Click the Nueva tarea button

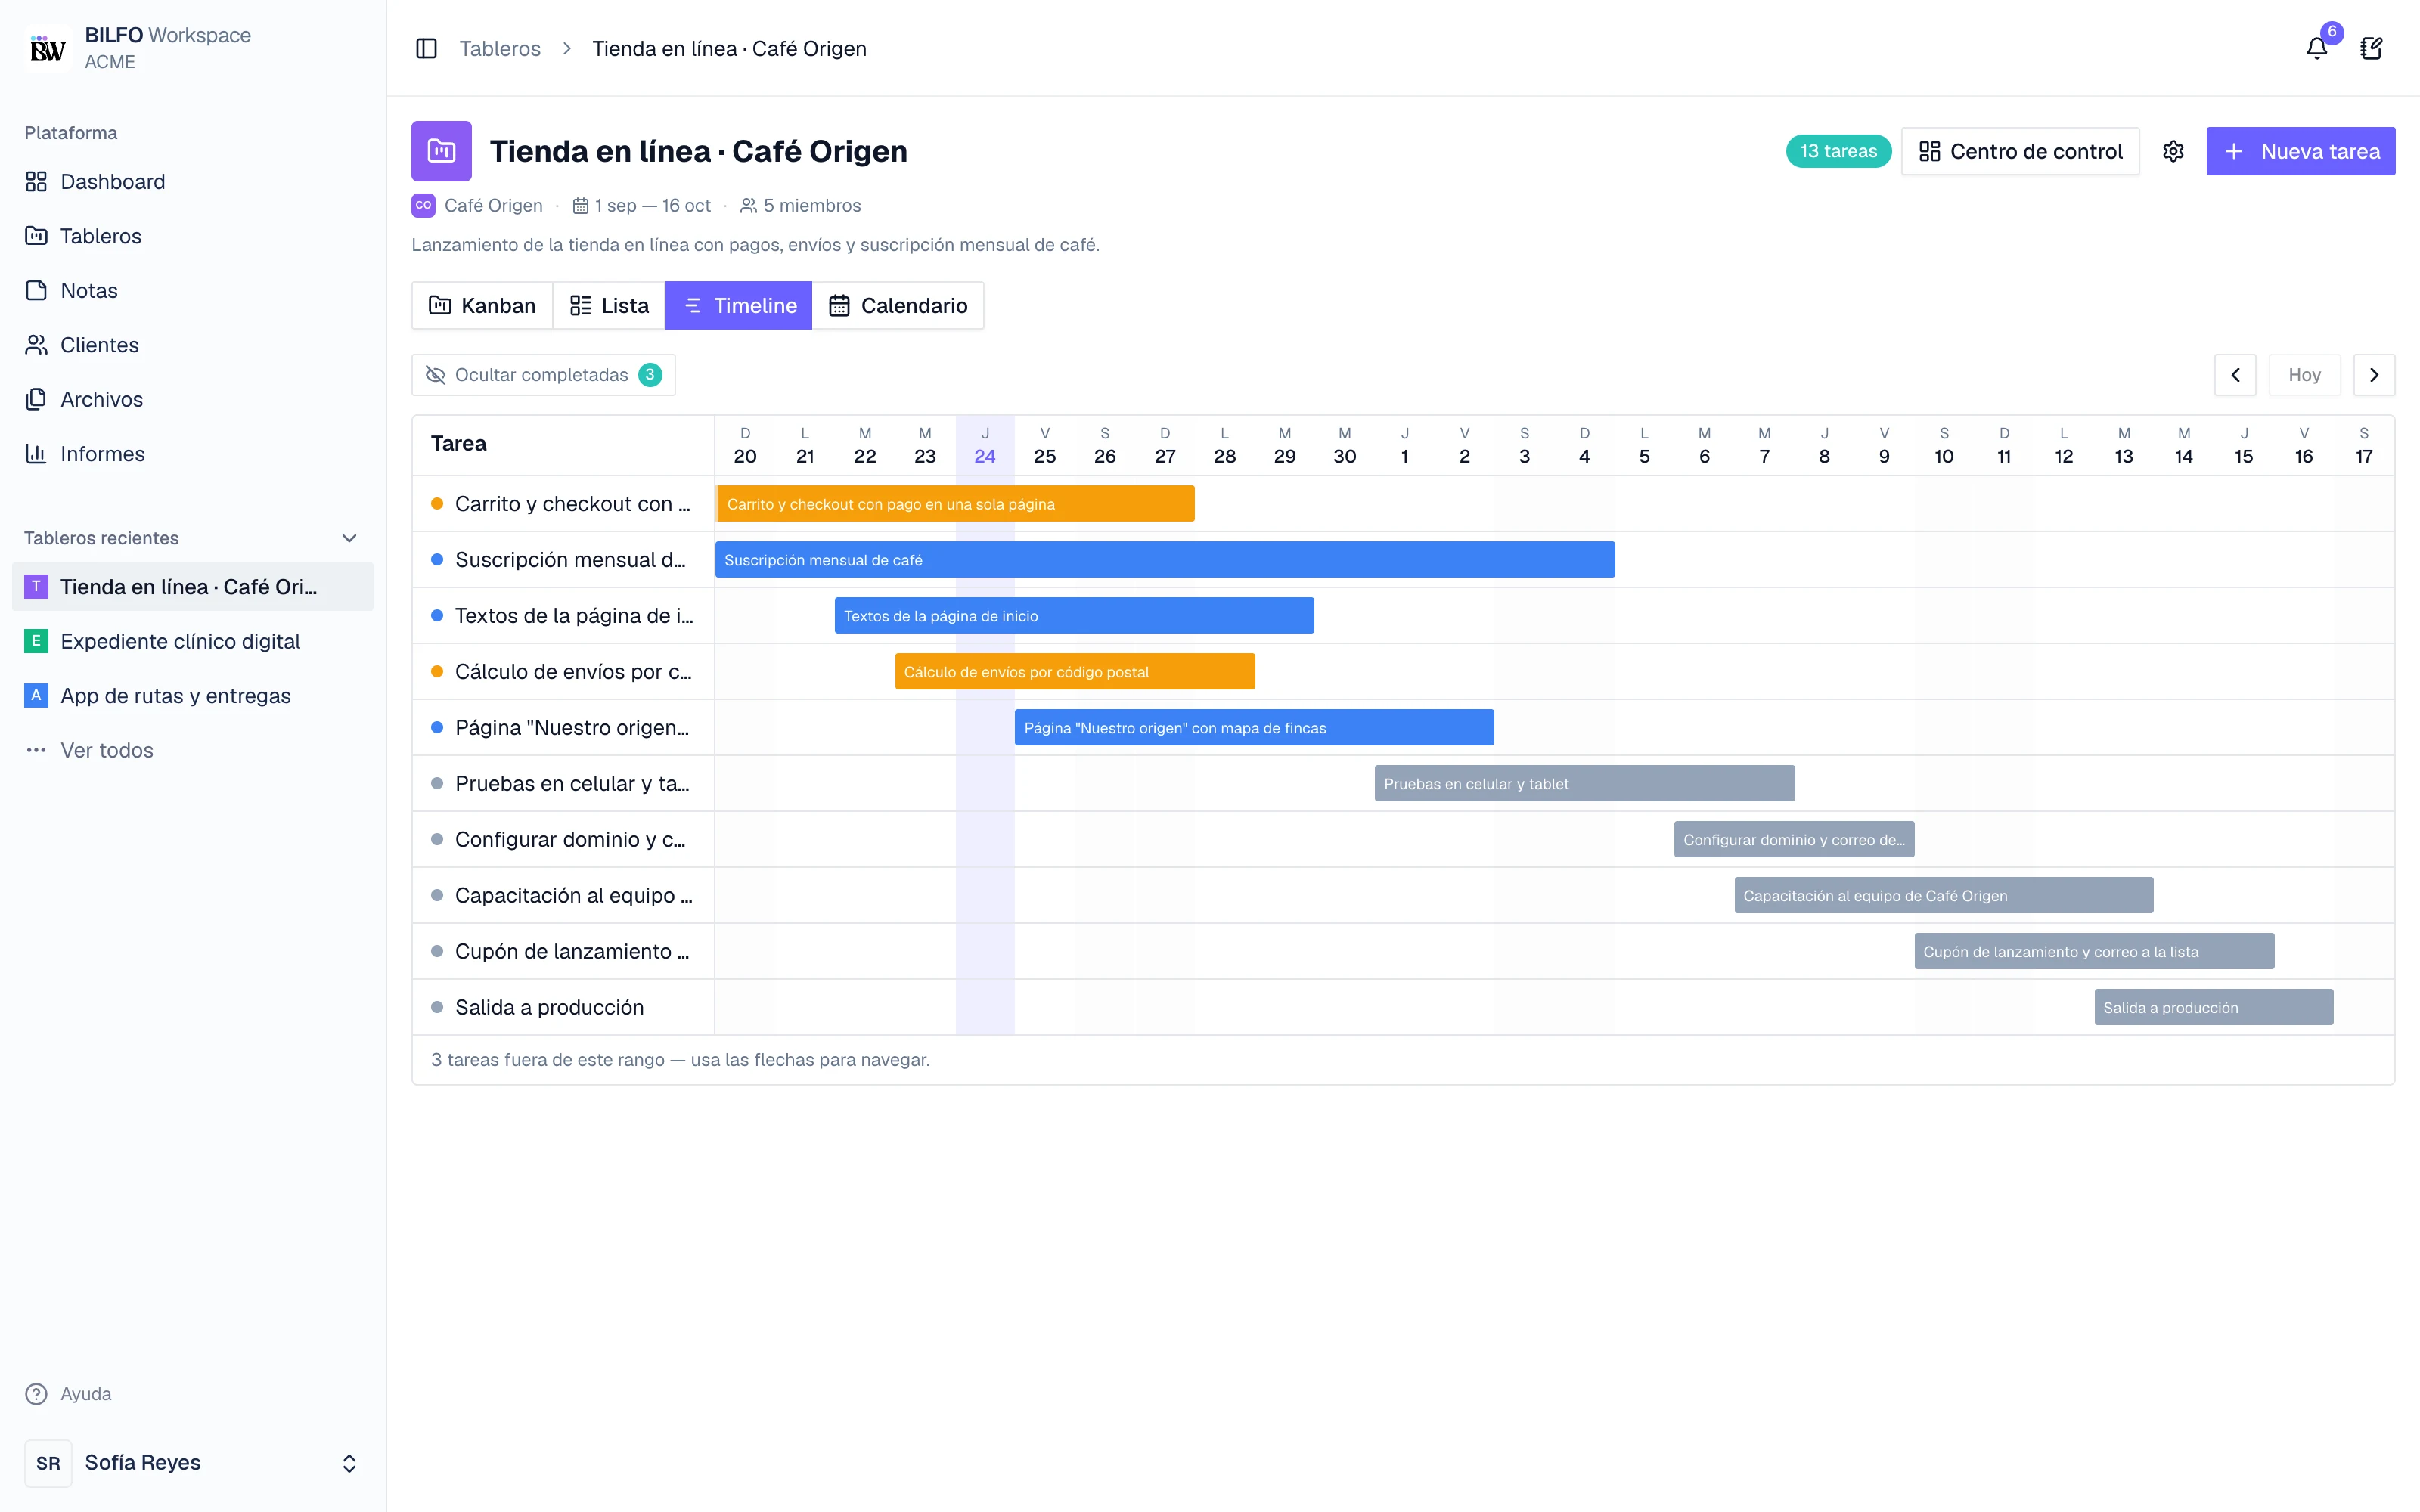point(2300,151)
